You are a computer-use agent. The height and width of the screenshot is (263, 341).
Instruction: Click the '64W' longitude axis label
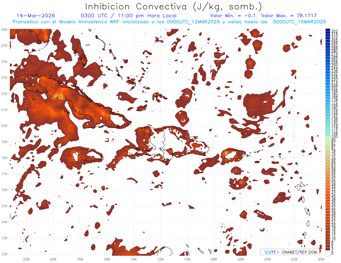coord(267,259)
